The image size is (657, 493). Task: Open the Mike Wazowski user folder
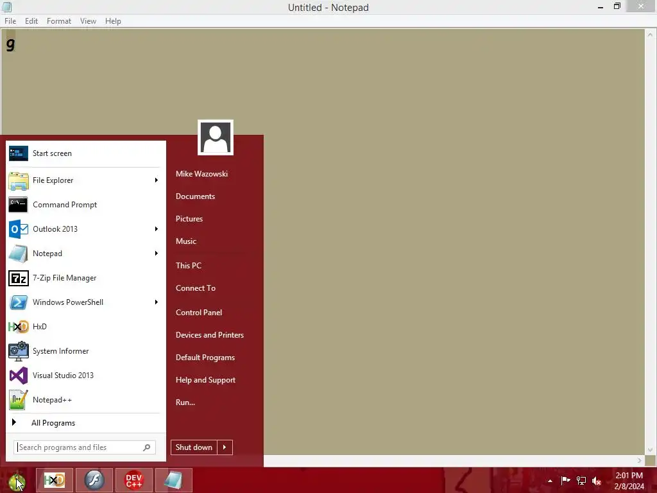pos(201,173)
